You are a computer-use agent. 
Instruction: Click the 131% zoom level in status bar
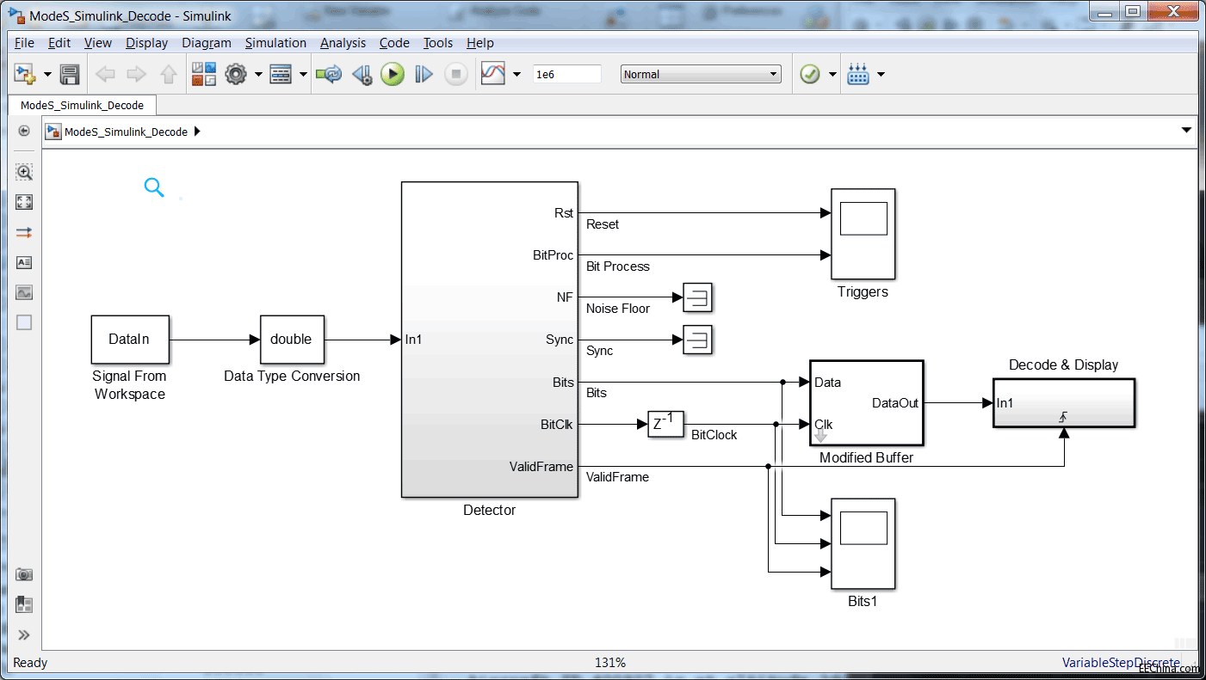[610, 663]
